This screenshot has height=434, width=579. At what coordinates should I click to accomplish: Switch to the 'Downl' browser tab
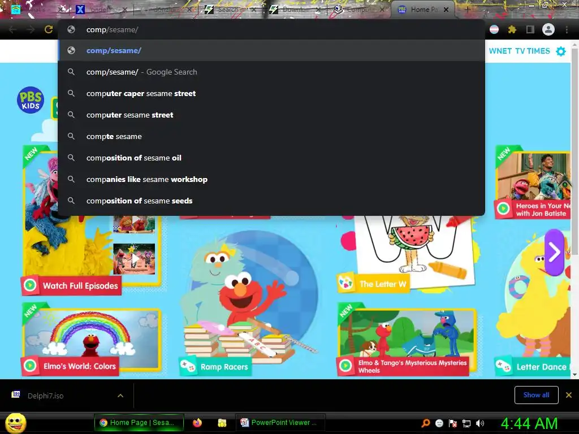click(292, 10)
